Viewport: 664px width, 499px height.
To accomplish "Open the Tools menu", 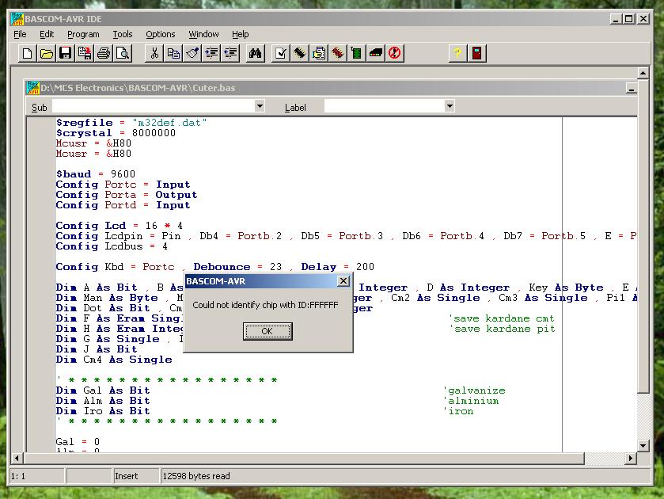I will [122, 34].
